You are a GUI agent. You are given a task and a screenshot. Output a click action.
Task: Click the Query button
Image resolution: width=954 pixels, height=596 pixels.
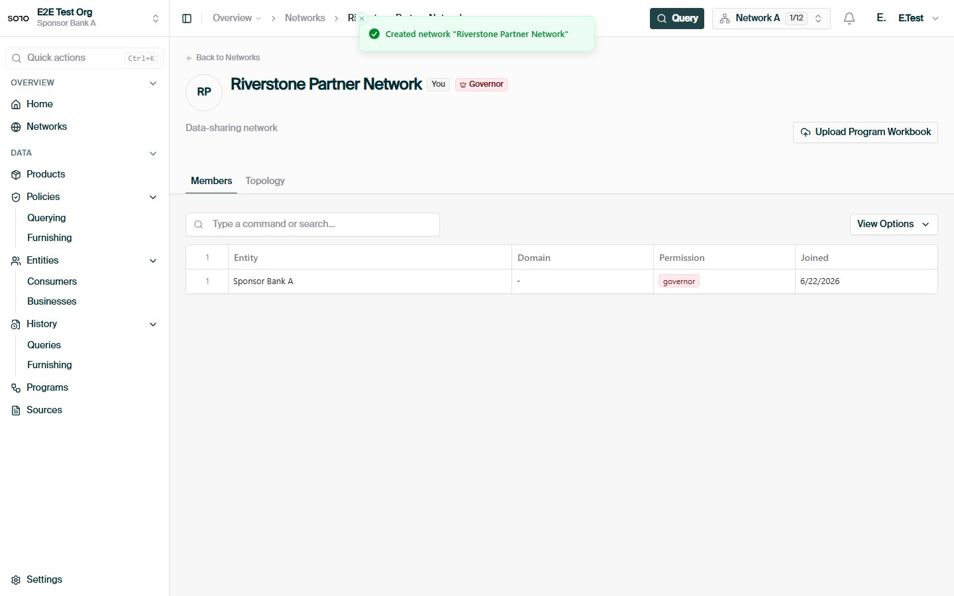tap(676, 19)
